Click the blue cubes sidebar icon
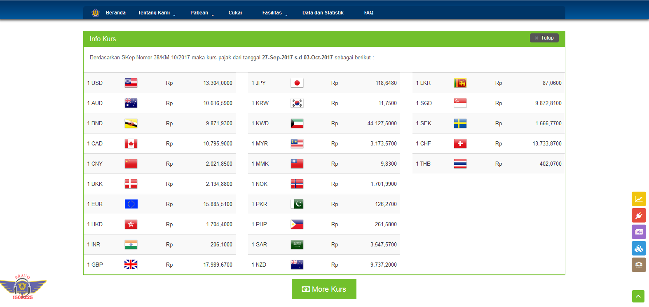Viewport: 649px width, 307px height. 639,248
